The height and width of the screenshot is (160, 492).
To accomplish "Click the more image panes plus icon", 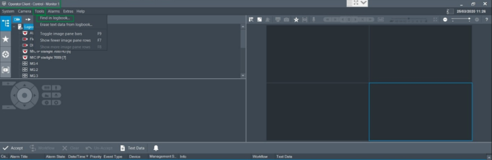I will pyautogui.click(x=477, y=19).
